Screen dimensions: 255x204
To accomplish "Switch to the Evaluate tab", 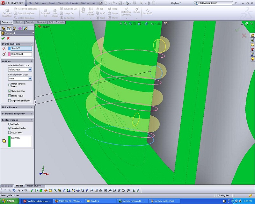I will point(30,22).
